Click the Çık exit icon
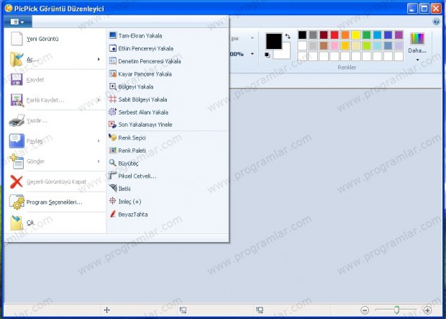 point(17,223)
